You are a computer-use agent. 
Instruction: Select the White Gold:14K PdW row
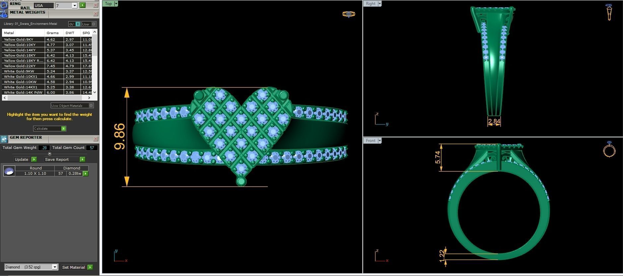pyautogui.click(x=47, y=92)
